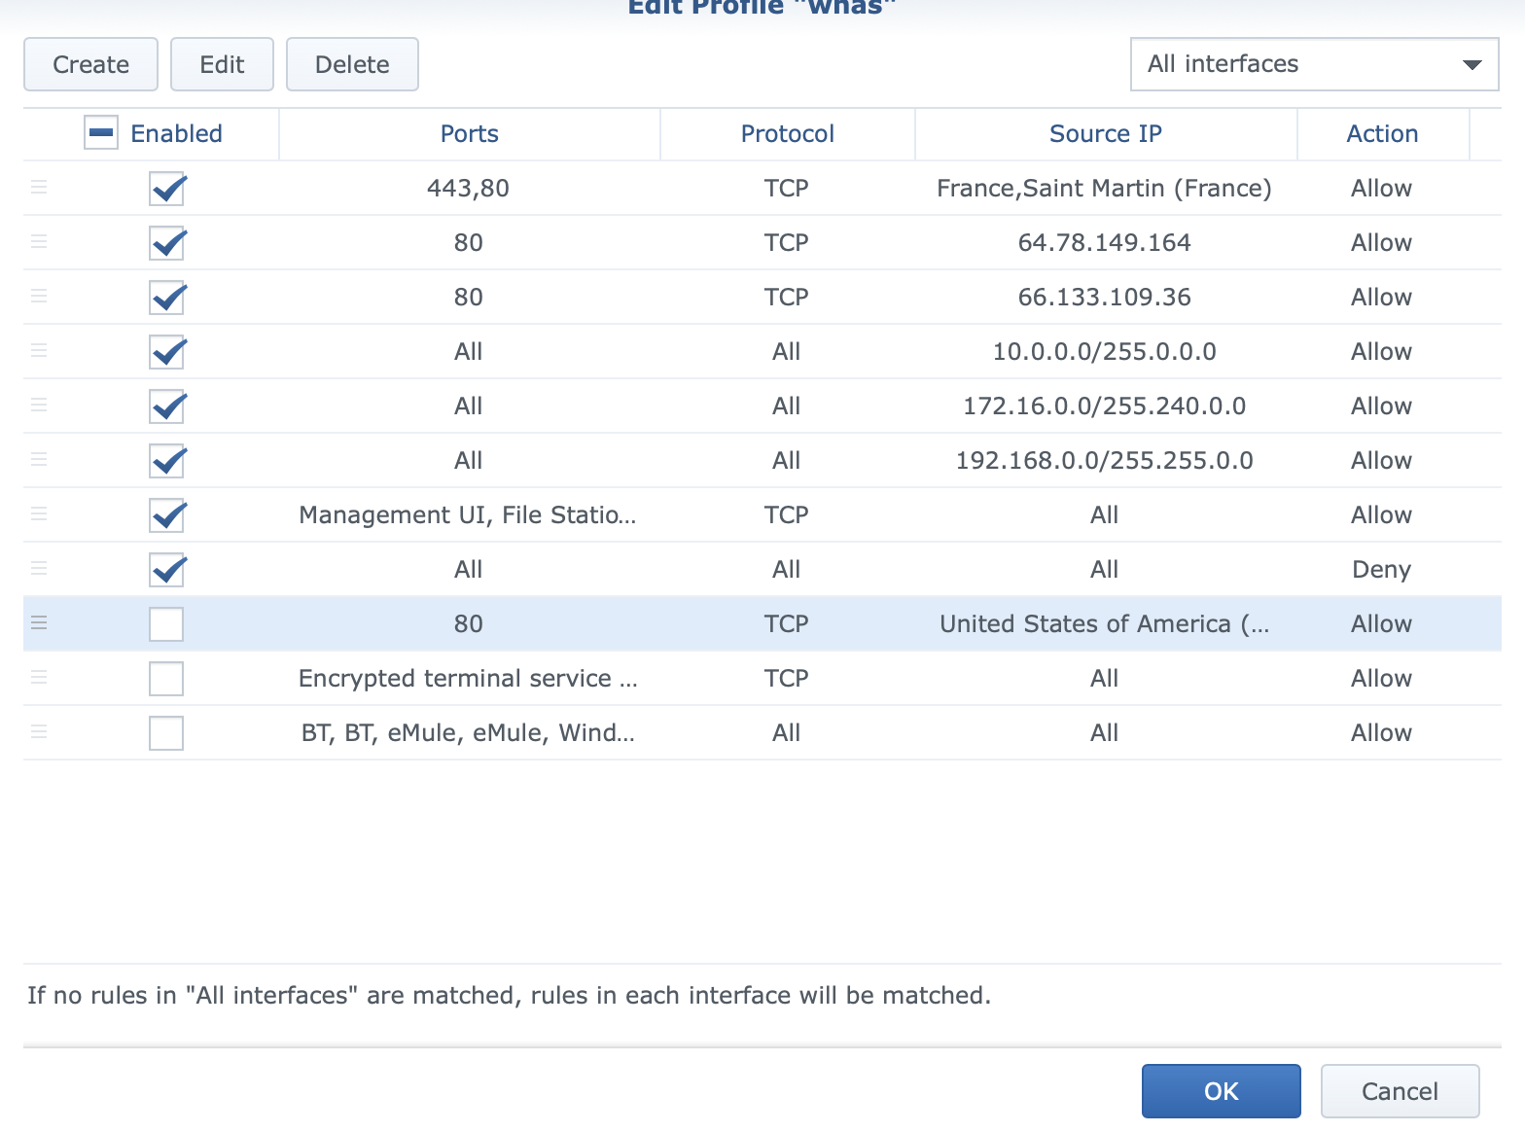Viewport: 1525px width, 1132px height.
Task: Delete the selected firewall rule
Action: click(352, 64)
